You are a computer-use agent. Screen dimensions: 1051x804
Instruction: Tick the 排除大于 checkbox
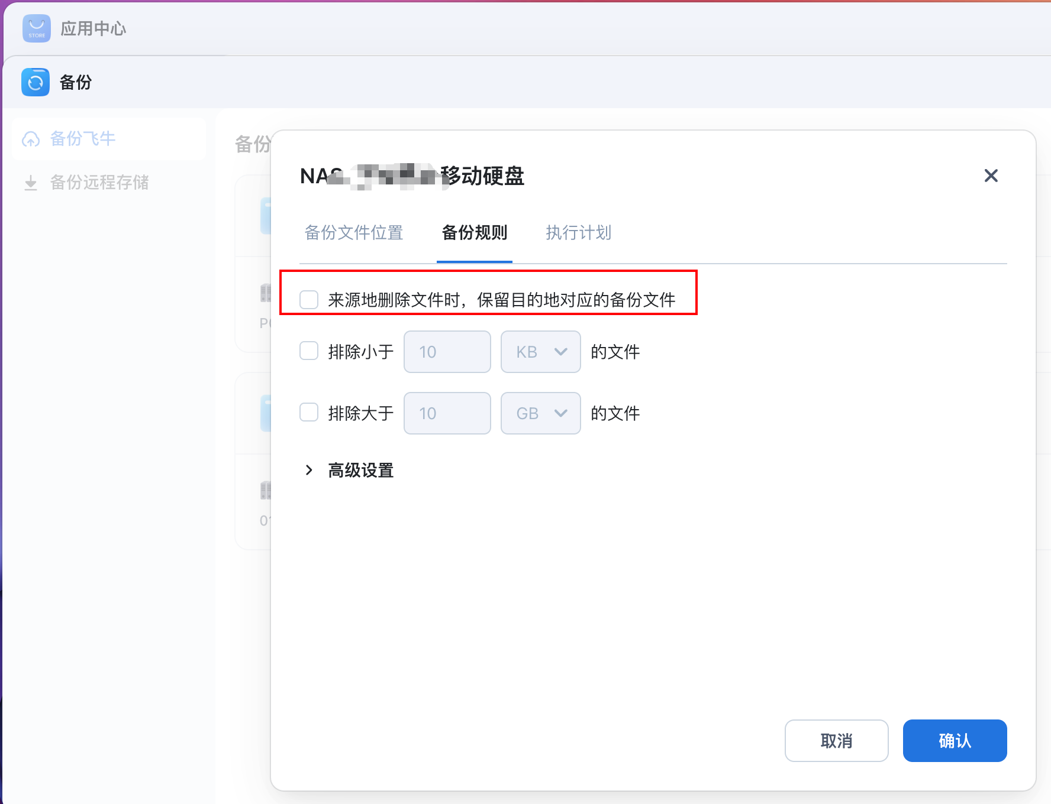309,412
